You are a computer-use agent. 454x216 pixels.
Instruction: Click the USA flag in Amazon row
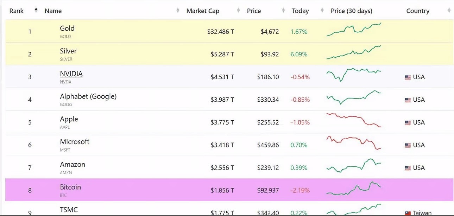pos(408,168)
